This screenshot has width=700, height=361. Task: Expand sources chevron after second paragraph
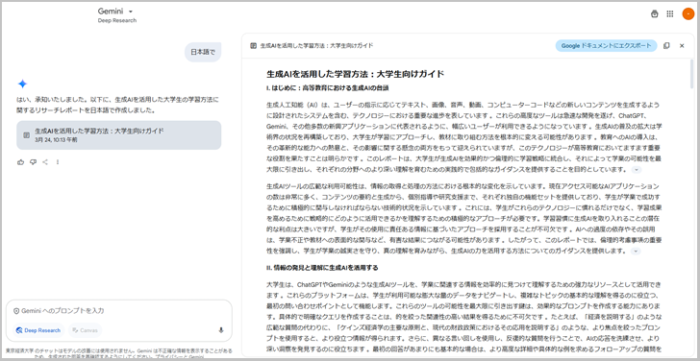[x=636, y=252]
